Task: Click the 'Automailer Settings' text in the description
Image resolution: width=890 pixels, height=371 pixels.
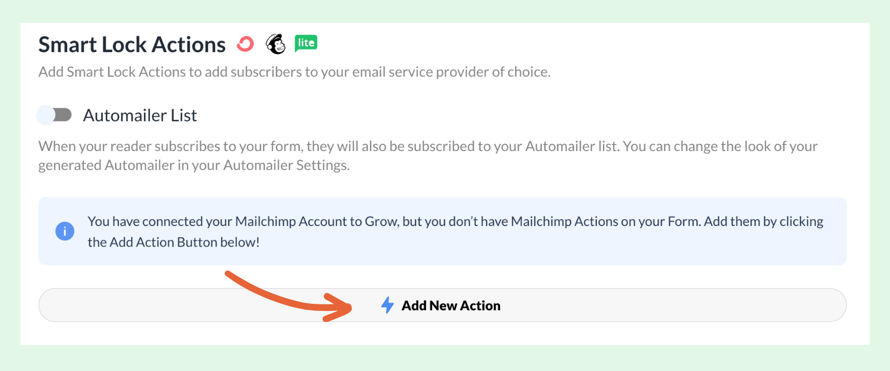Action: (285, 166)
